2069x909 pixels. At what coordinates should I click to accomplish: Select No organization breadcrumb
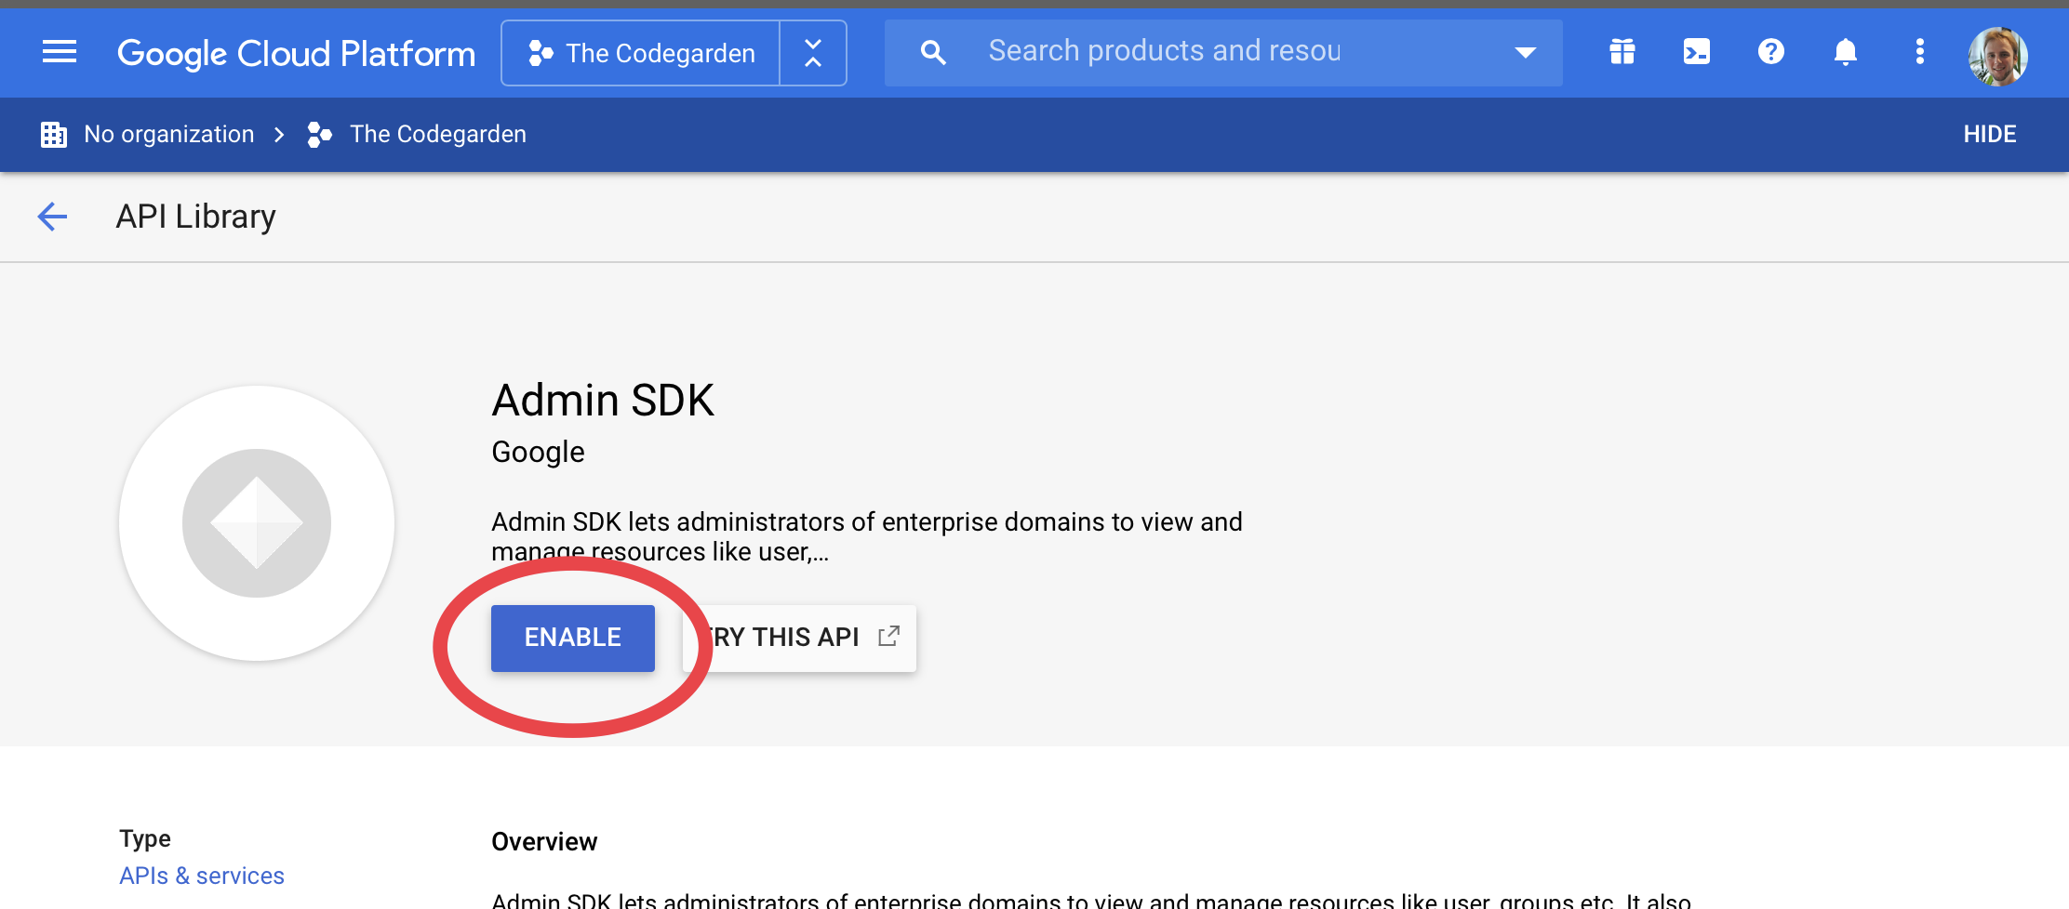[x=168, y=135]
